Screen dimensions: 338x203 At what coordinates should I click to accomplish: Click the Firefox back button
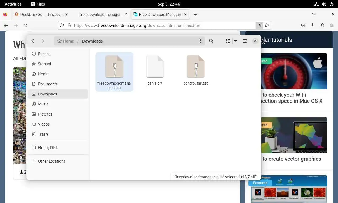[x=6, y=25]
